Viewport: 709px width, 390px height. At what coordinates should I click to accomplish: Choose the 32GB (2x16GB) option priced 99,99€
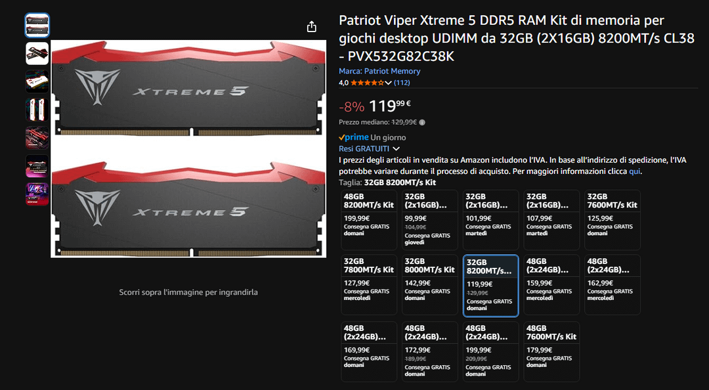(x=429, y=220)
